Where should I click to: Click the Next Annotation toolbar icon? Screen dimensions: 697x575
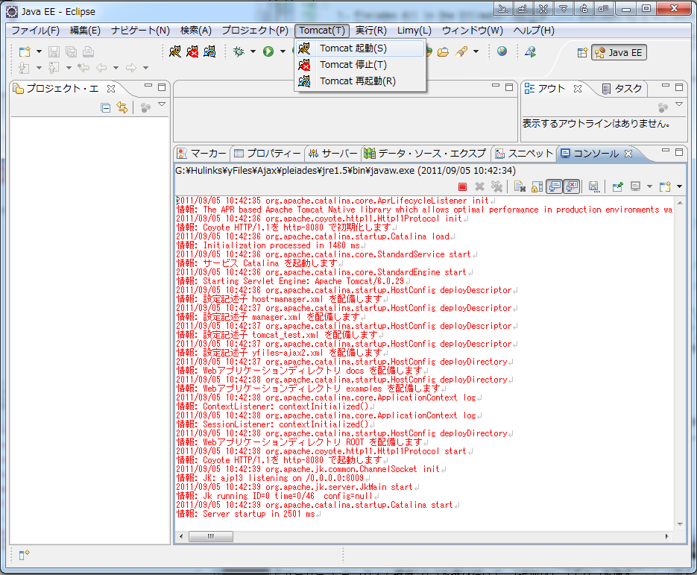pos(25,68)
